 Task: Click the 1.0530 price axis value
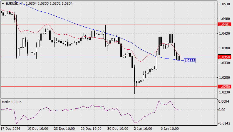[225, 4]
